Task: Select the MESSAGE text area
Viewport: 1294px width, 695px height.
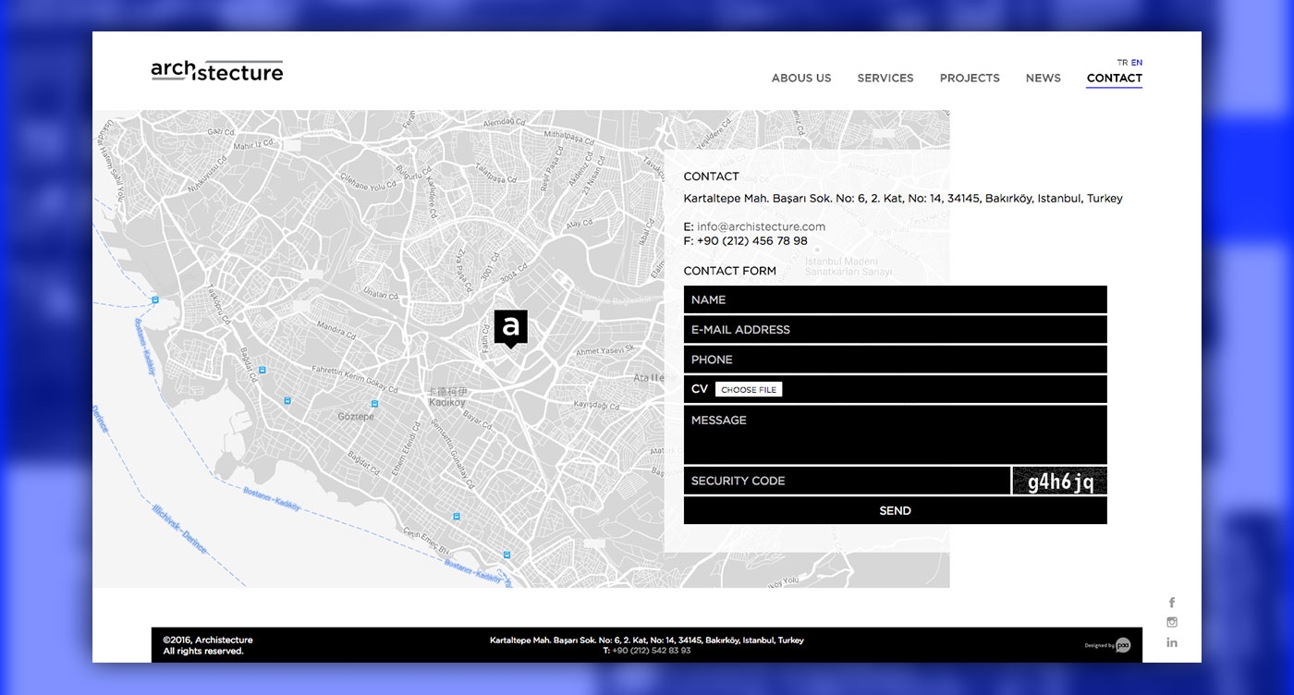Action: click(895, 434)
